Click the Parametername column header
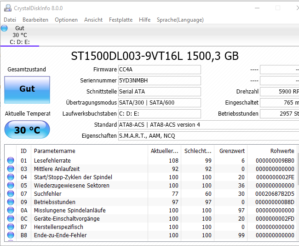This screenshot has height=246, width=299. click(x=89, y=151)
